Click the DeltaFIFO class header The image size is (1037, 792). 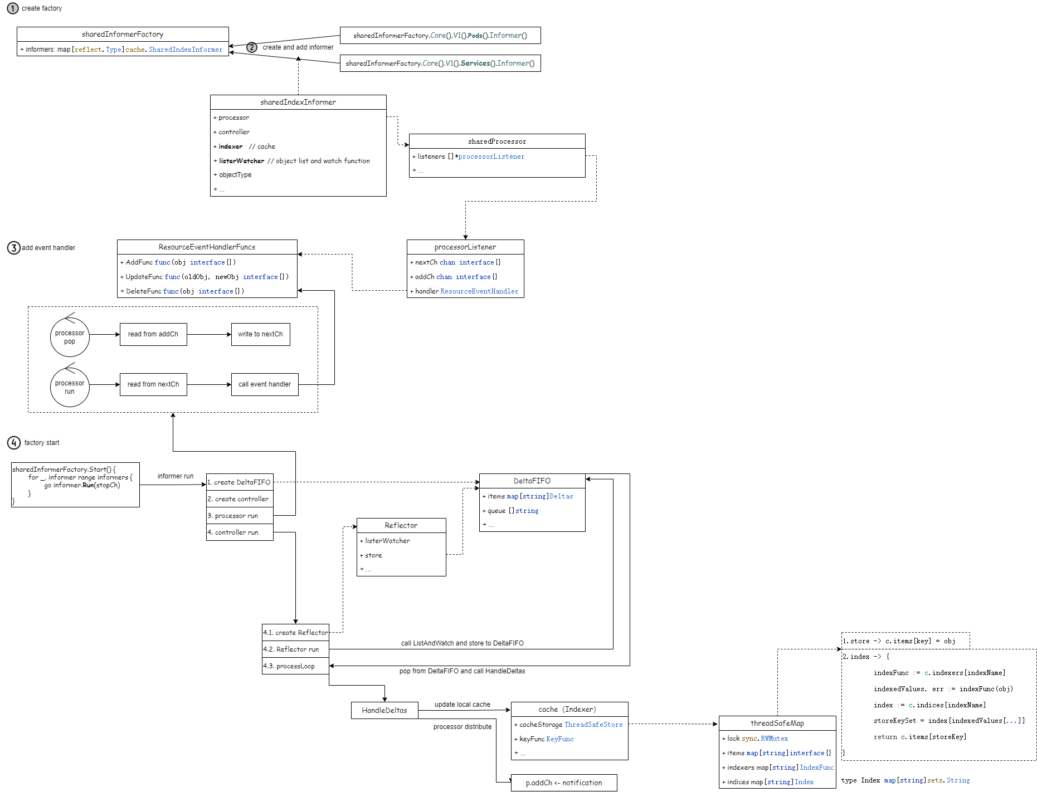(532, 481)
